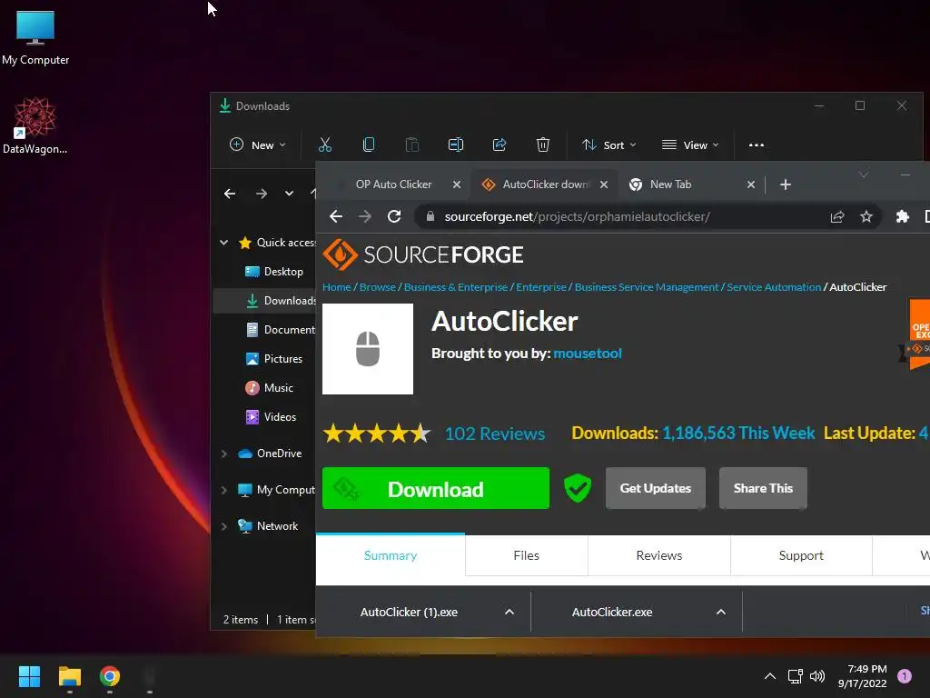Select the Support tab on SourceForge

coord(801,555)
